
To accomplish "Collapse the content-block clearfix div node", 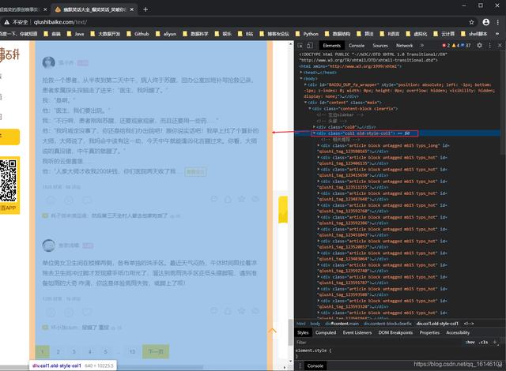I will tap(310, 108).
